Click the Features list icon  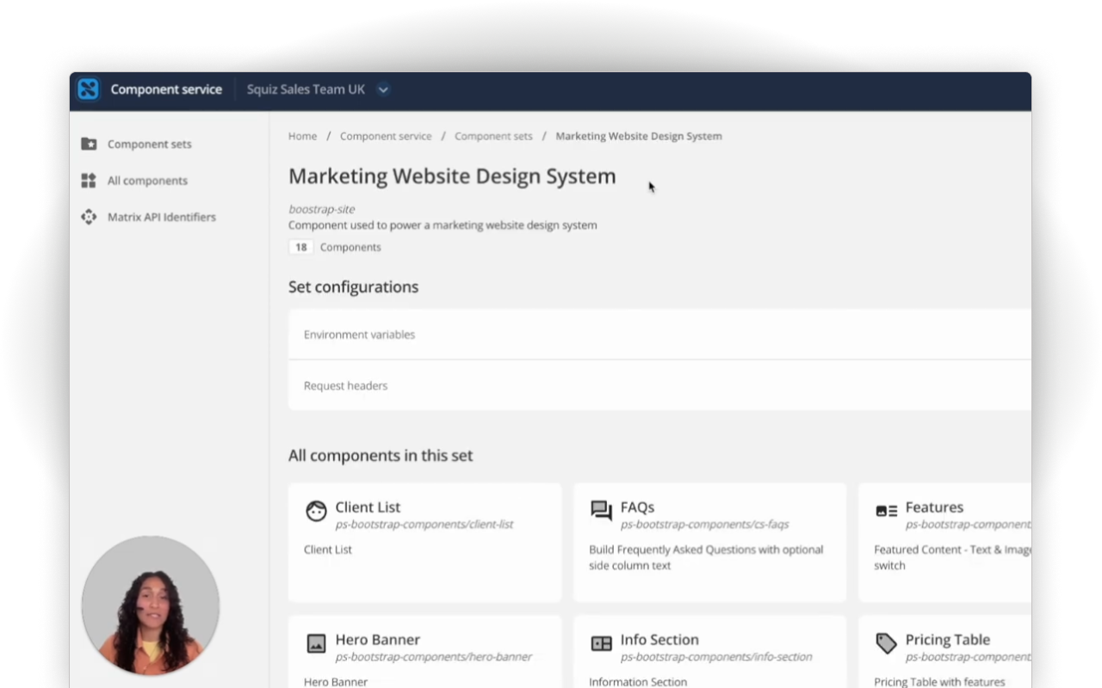click(x=885, y=509)
